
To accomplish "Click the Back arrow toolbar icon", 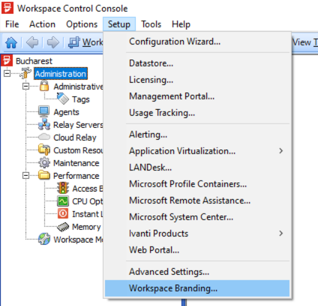I will coord(32,43).
